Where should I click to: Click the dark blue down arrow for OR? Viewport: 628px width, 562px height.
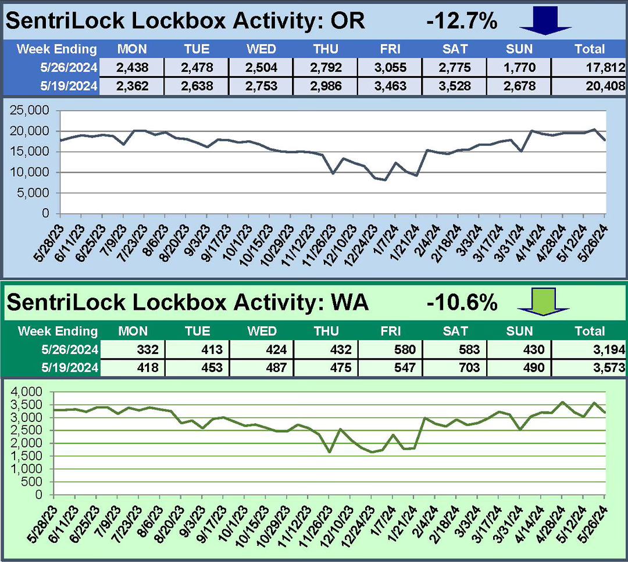pos(545,21)
